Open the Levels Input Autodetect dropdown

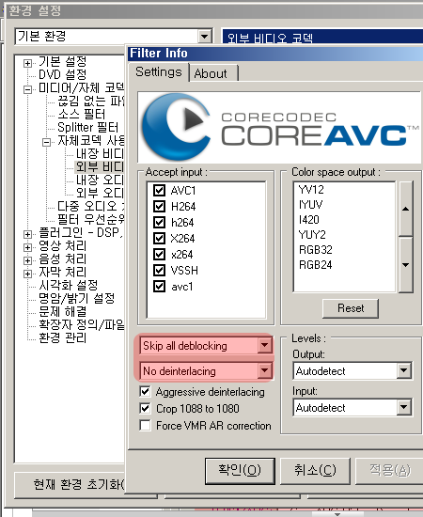coord(404,408)
